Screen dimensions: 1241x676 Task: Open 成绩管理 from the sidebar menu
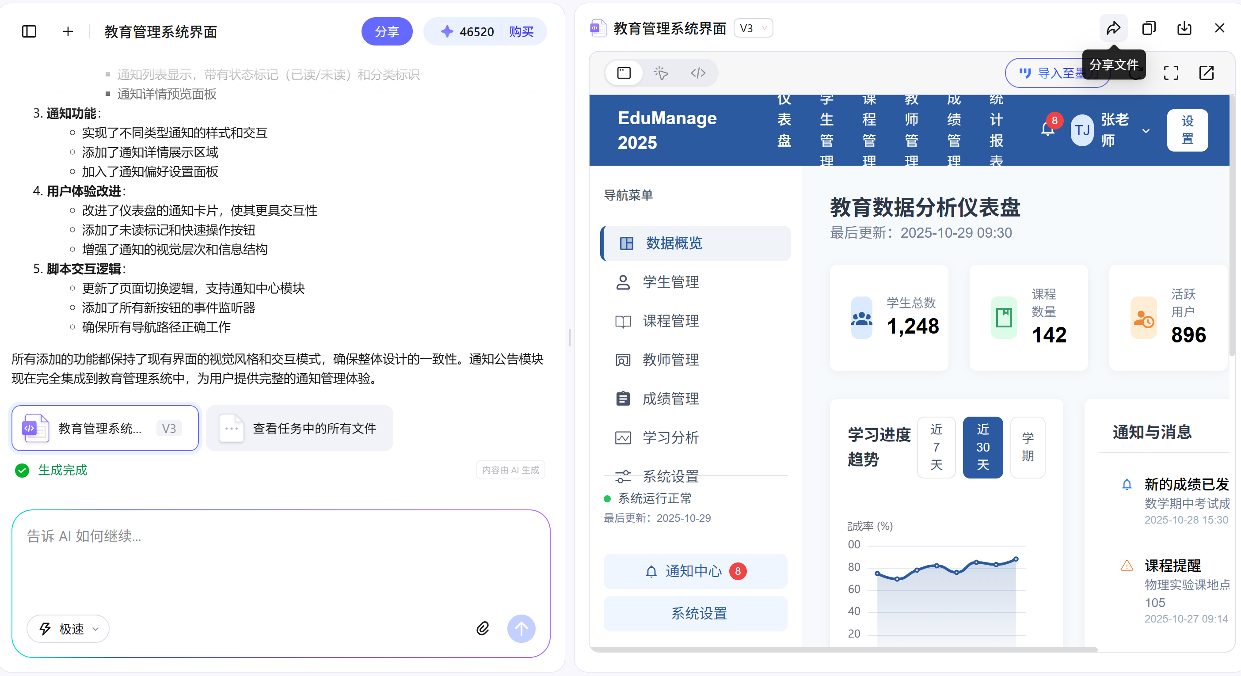pyautogui.click(x=670, y=398)
